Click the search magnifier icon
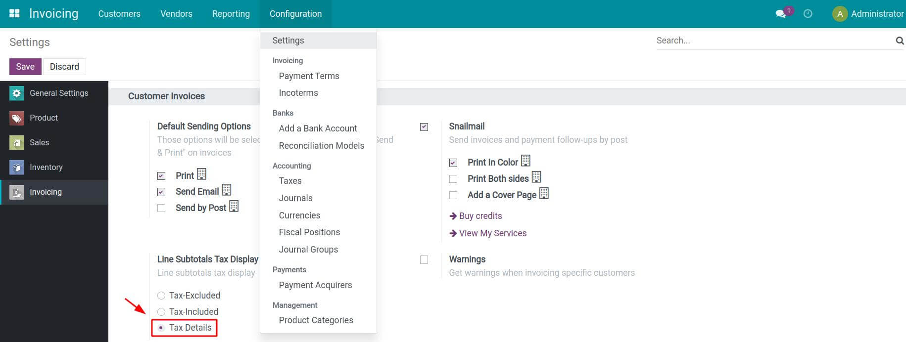The height and width of the screenshot is (342, 906). 900,41
